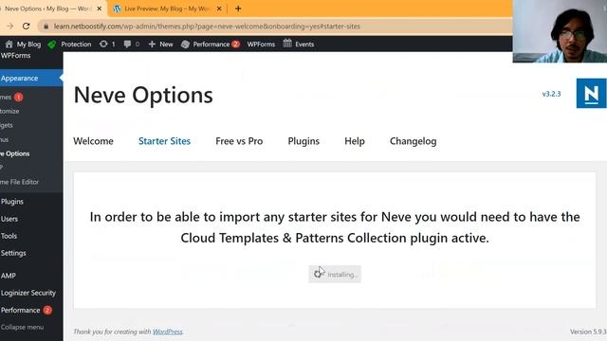Open AMP in the sidebar
607x341 pixels.
point(9,276)
